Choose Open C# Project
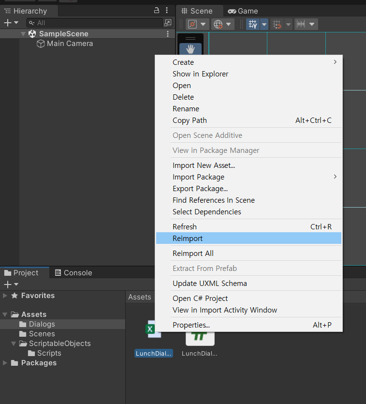 (249, 299)
